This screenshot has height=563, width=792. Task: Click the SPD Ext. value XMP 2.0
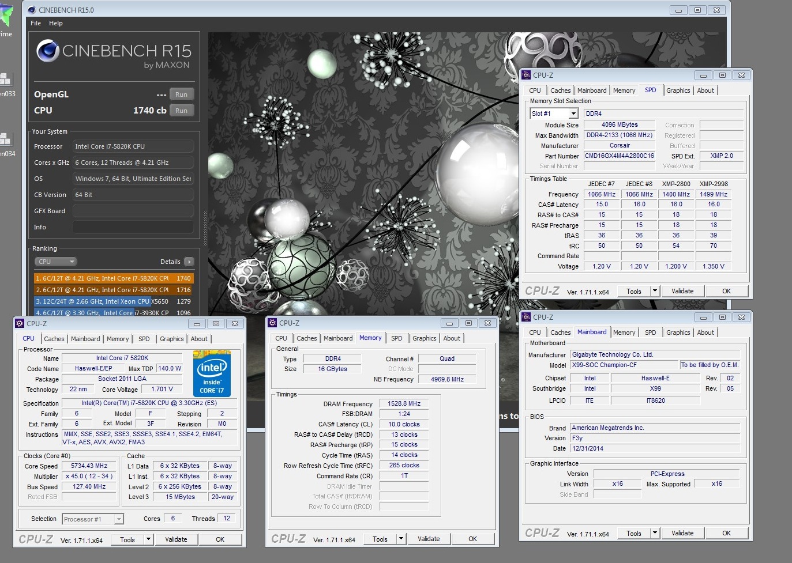point(721,156)
